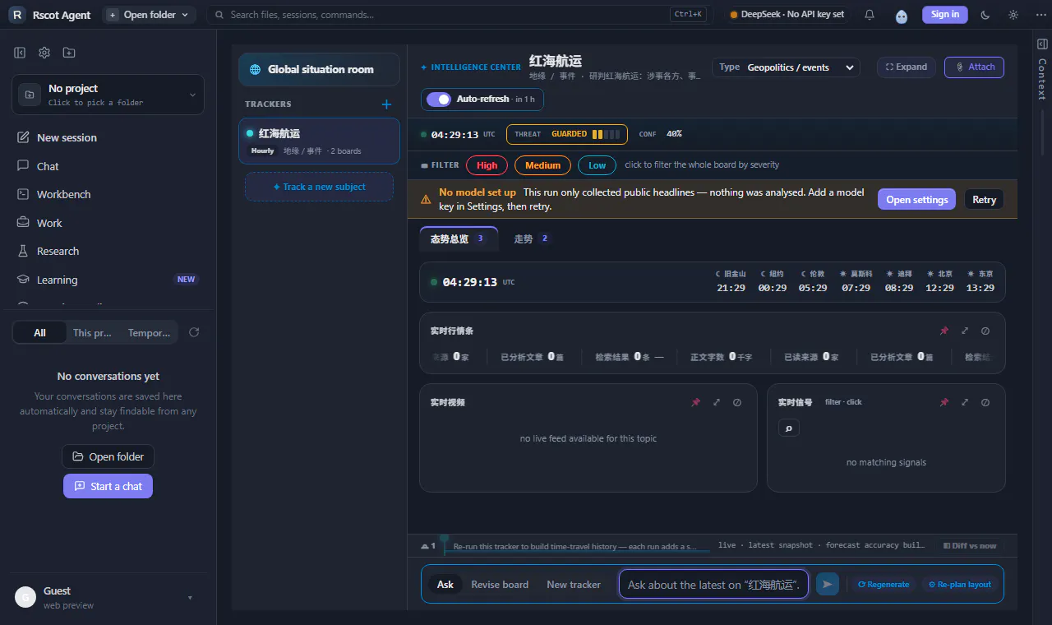Click the sun brightness icon in top bar
The width and height of the screenshot is (1052, 625).
tap(1013, 15)
